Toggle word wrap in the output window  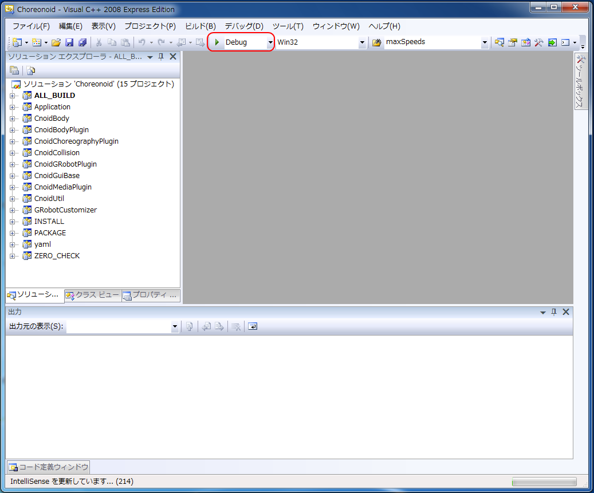pos(253,326)
